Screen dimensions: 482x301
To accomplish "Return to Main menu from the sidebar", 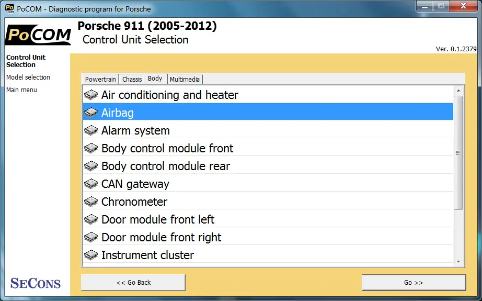I will (x=21, y=90).
